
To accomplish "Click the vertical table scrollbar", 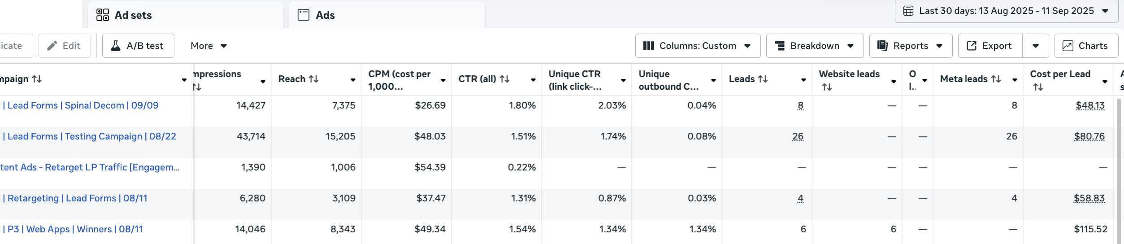I will click(1119, 170).
